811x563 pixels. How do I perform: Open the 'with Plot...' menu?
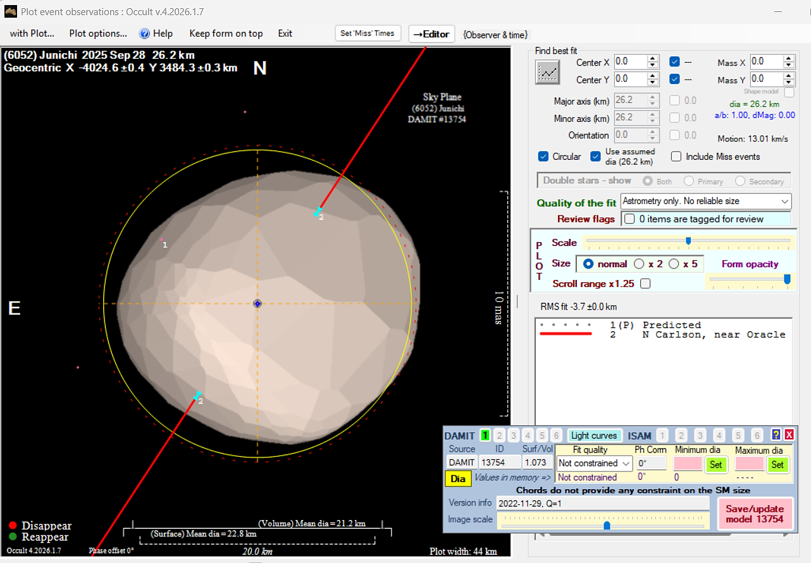coord(32,33)
